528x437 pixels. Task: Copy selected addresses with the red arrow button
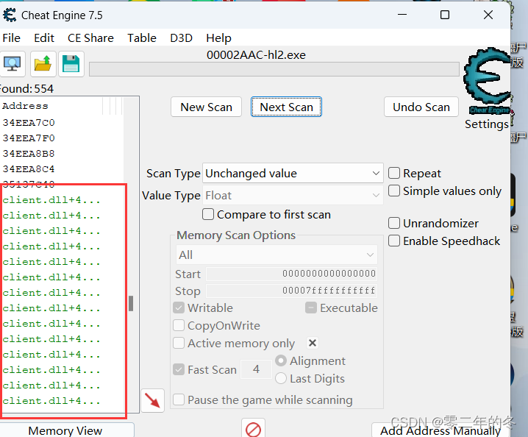coord(152,400)
